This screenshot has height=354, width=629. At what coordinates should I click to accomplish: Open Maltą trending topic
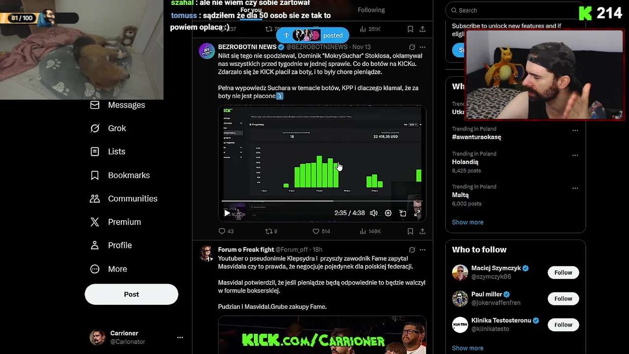(x=461, y=195)
